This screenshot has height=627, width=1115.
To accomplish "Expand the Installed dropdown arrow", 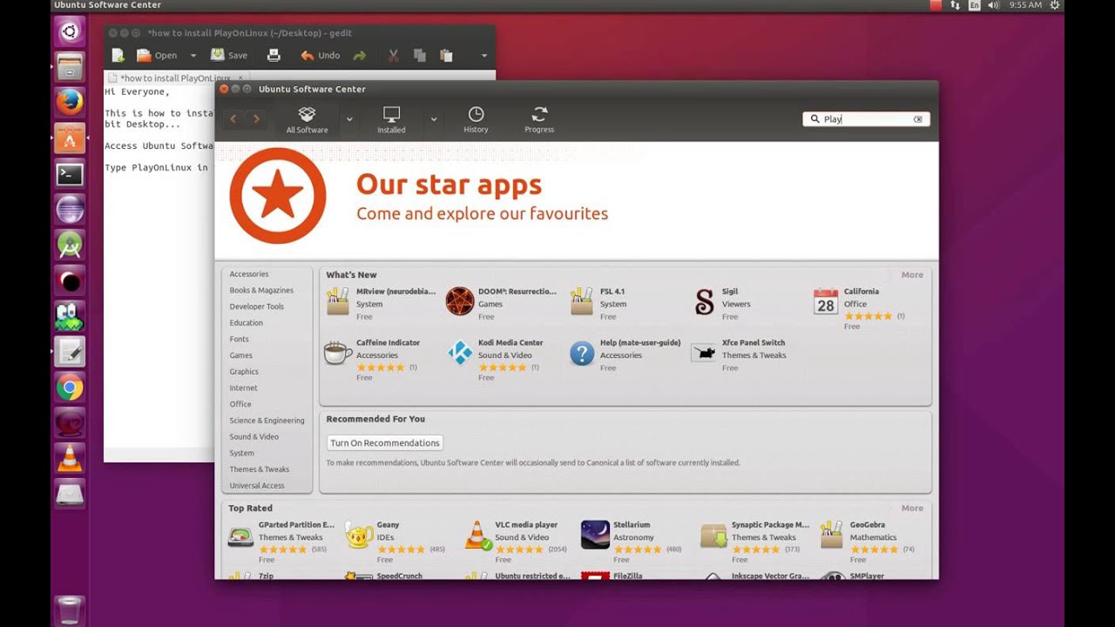I will tap(433, 119).
